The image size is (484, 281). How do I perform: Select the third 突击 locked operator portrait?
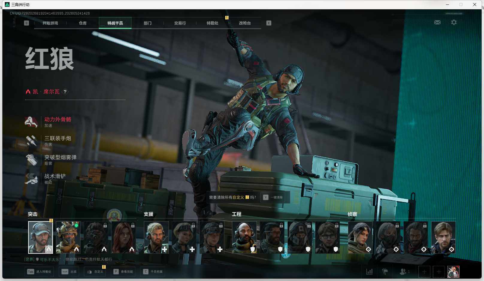pyautogui.click(x=96, y=238)
